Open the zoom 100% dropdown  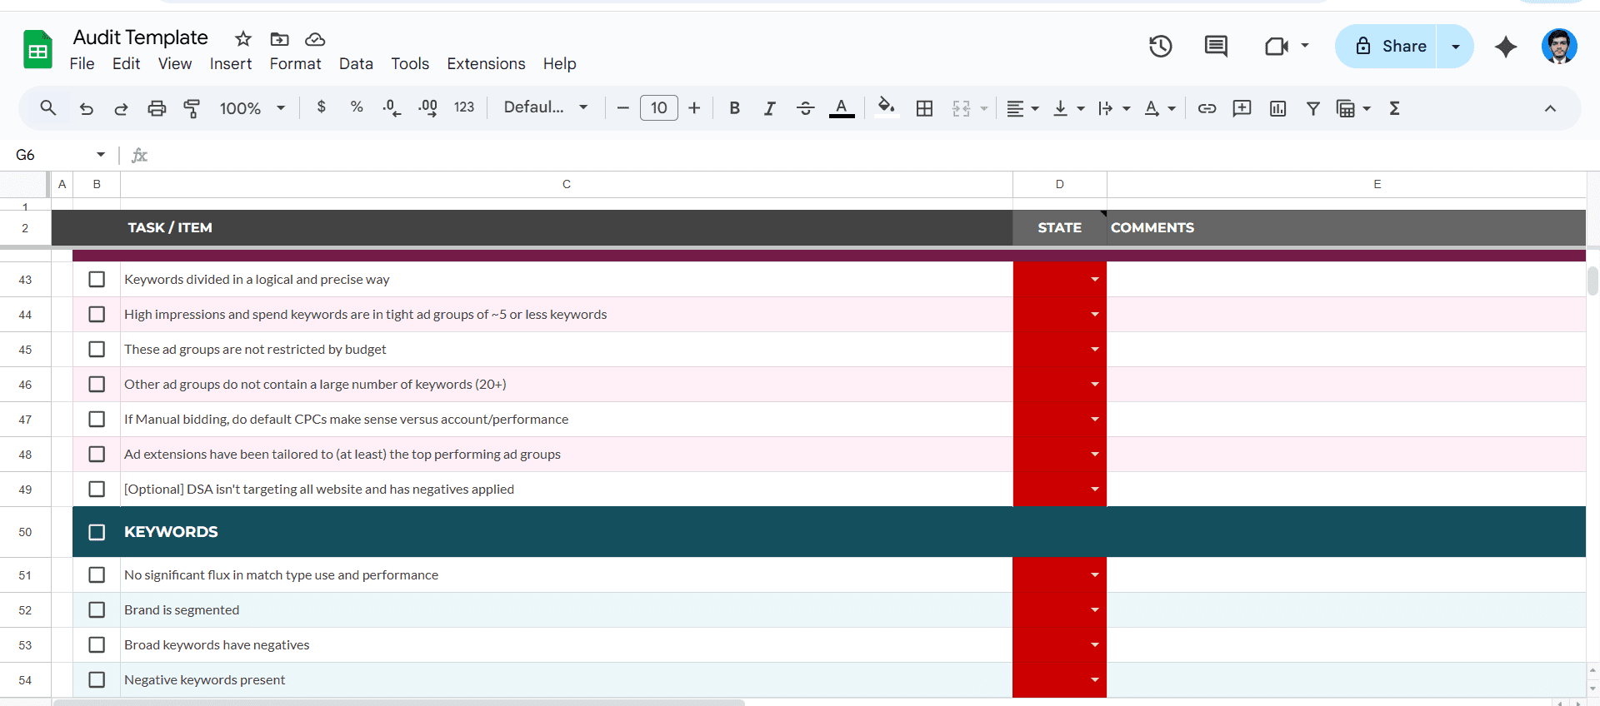tap(252, 108)
